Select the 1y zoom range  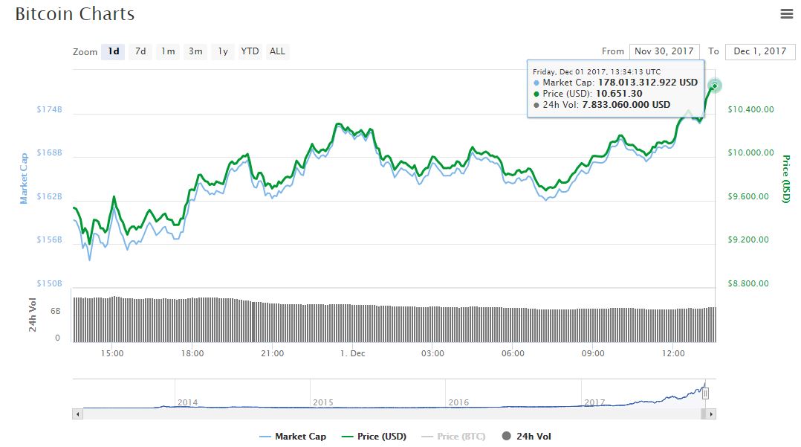click(223, 51)
